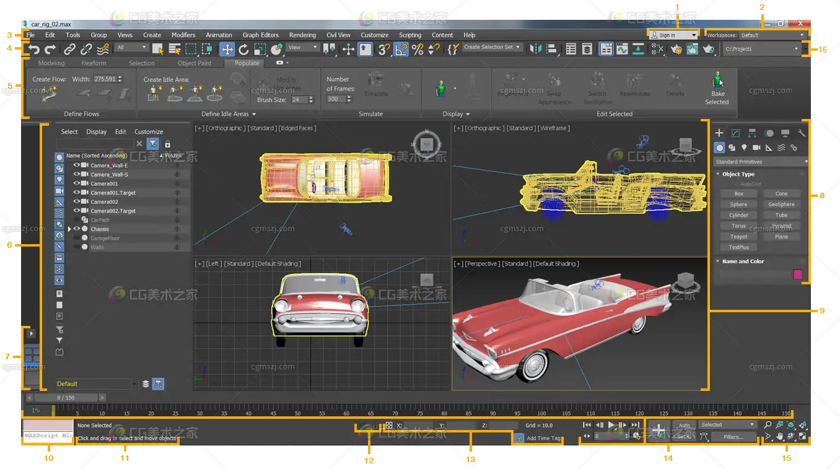Activate the Select and Move tool

[227, 50]
